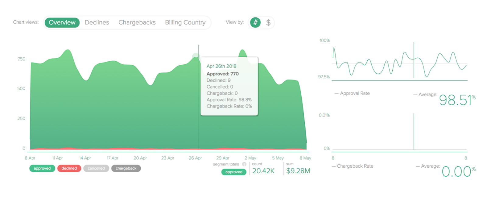Click the segment totals info icon
Viewport: 487px width, 204px height.
point(244,164)
